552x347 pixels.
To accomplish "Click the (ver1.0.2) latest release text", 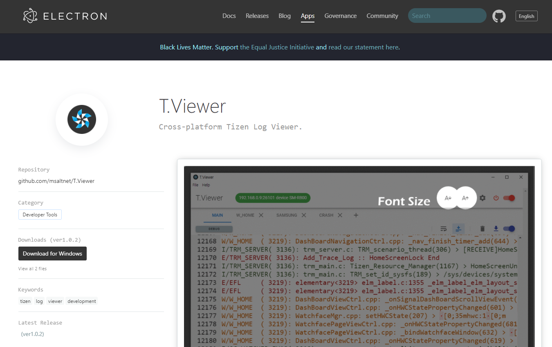I will (32, 334).
